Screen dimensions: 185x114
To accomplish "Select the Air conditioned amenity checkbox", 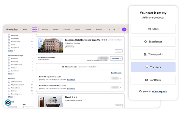I will (9, 88).
